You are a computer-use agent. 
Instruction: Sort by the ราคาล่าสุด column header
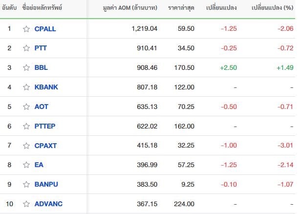(x=181, y=8)
